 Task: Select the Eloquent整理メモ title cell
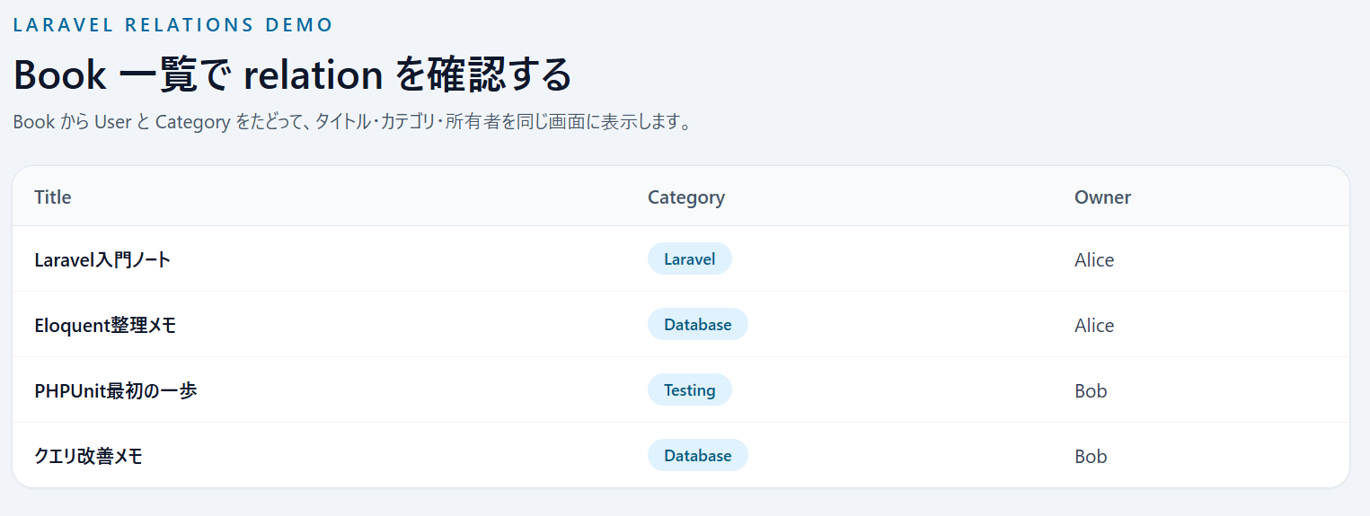click(105, 326)
